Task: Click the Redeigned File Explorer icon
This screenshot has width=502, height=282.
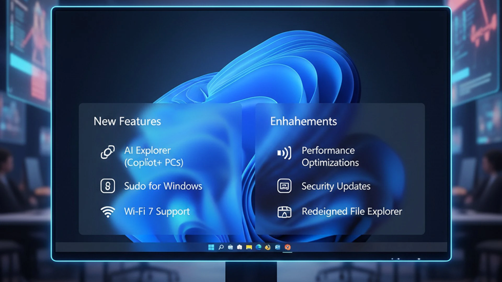Action: pyautogui.click(x=284, y=212)
